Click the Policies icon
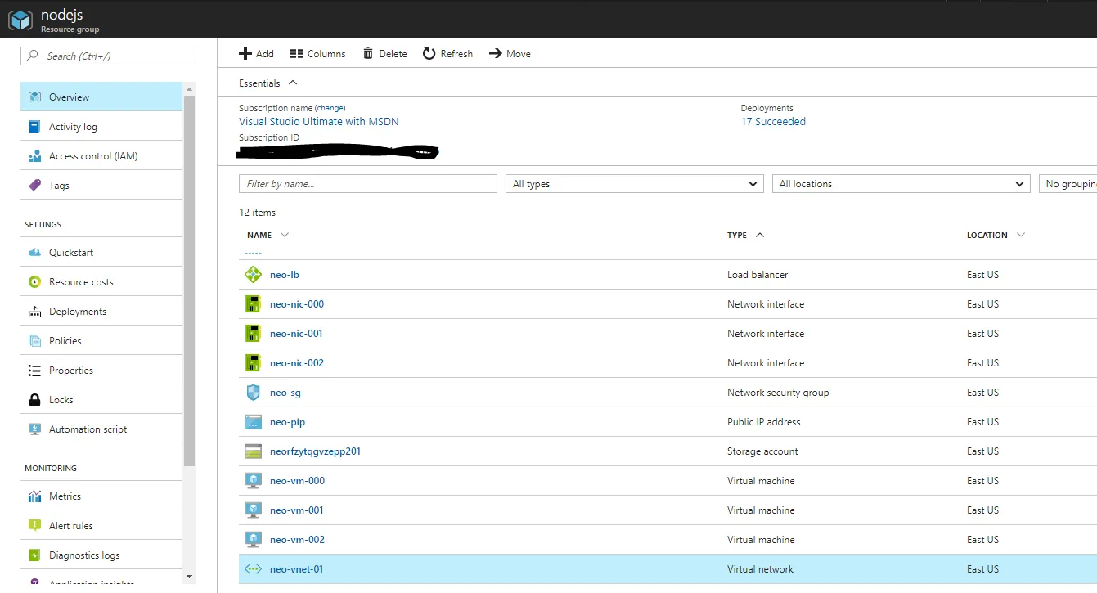This screenshot has height=593, width=1097. tap(34, 341)
